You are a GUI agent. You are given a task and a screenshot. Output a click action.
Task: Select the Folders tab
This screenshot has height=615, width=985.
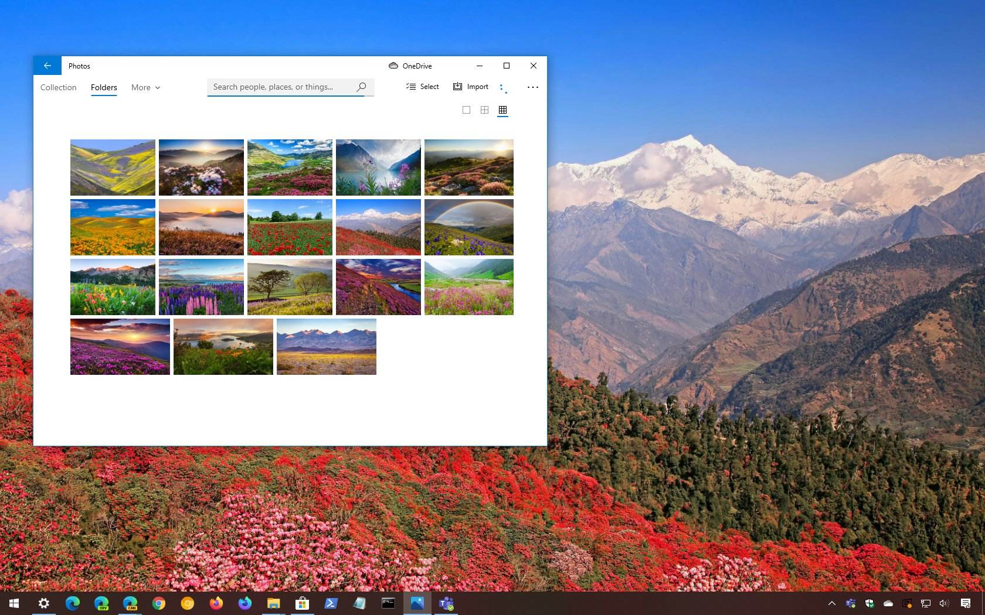[104, 87]
